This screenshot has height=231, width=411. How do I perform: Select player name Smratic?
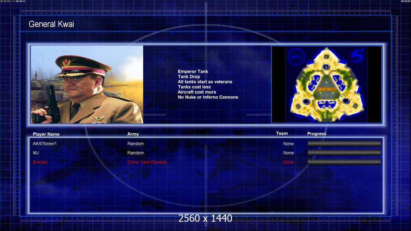pos(40,162)
